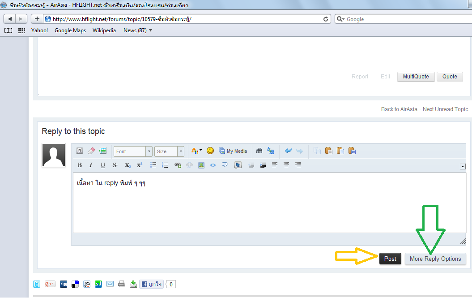This screenshot has height=298, width=472.
Task: Open the News bookmarks folder menu
Action: [137, 30]
